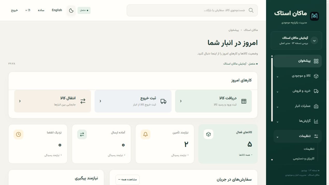Switch language to English
This screenshot has height=185, width=329.
point(57,10)
